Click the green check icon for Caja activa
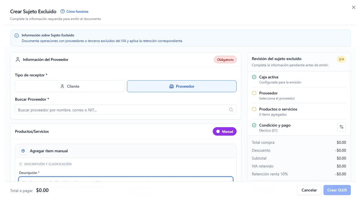This screenshot has height=203, width=361. (254, 77)
